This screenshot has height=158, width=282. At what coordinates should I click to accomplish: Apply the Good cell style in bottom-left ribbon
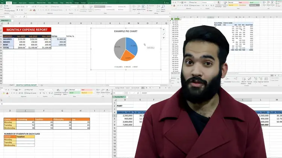coord(75,93)
